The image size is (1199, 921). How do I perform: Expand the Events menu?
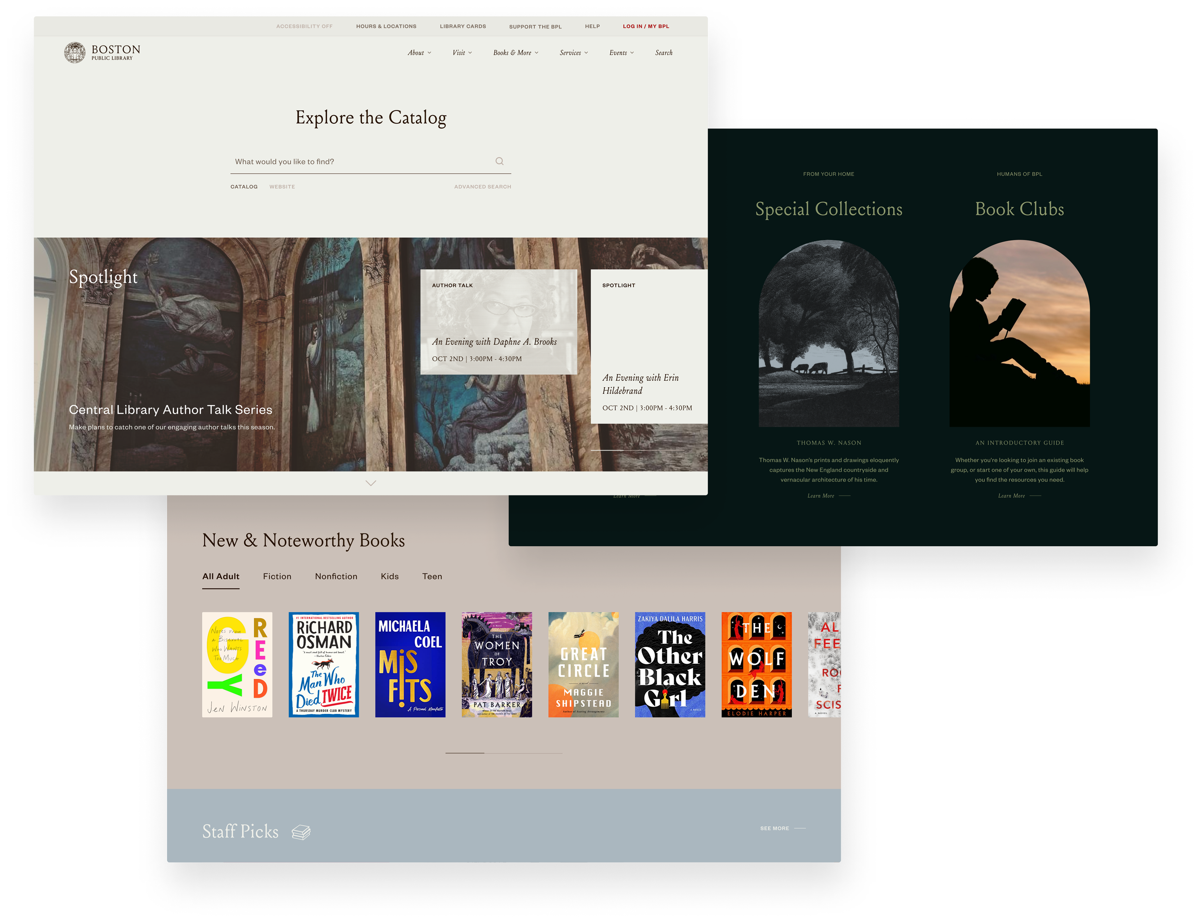pyautogui.click(x=621, y=53)
